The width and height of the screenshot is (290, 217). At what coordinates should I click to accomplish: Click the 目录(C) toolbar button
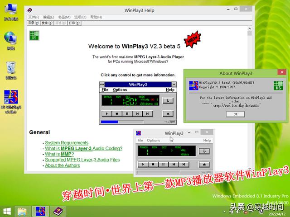[34, 23]
